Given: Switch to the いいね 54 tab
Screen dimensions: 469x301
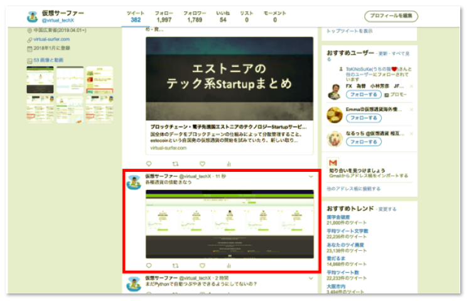Looking at the screenshot, I should click(223, 17).
